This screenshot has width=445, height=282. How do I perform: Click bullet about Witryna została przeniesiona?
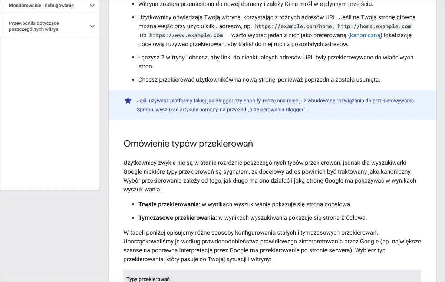(x=256, y=4)
